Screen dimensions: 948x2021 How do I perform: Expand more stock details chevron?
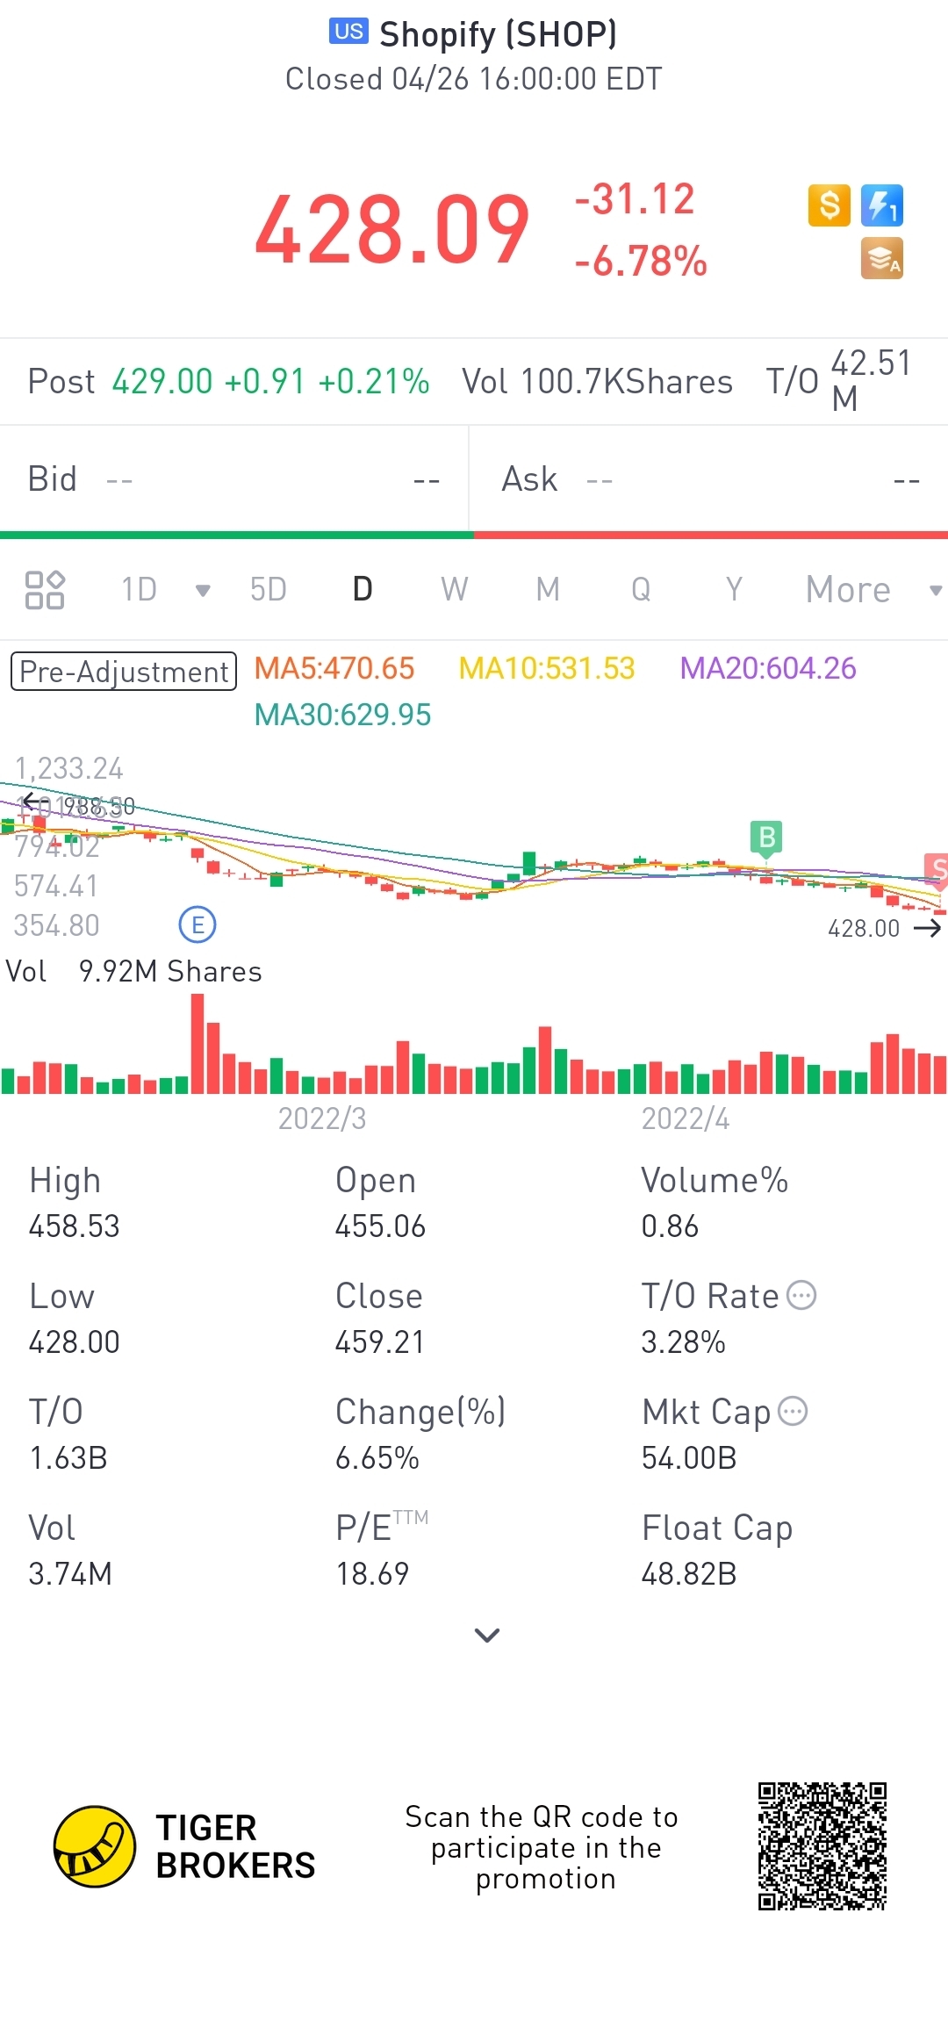pos(486,1635)
